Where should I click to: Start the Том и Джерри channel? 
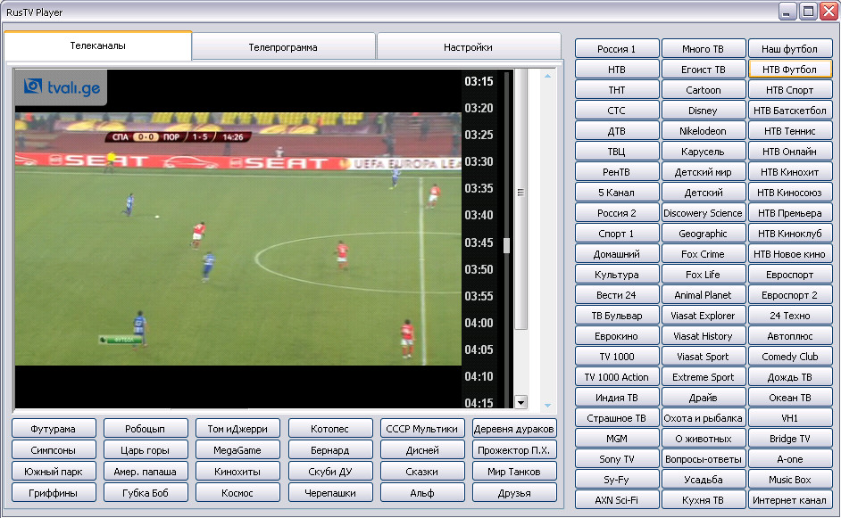click(x=237, y=429)
